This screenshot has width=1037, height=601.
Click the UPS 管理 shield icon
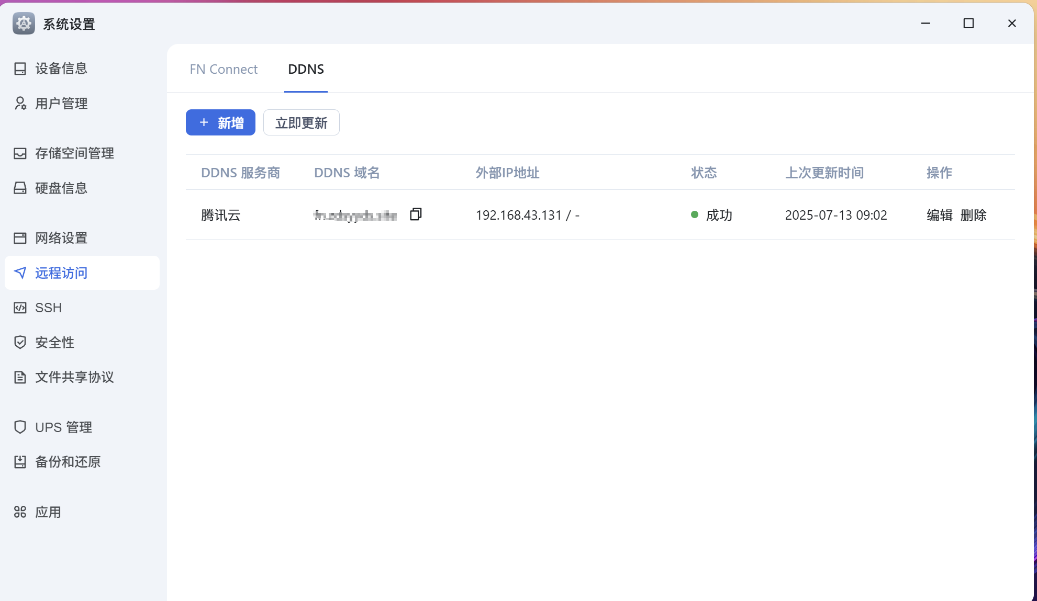[x=20, y=427]
